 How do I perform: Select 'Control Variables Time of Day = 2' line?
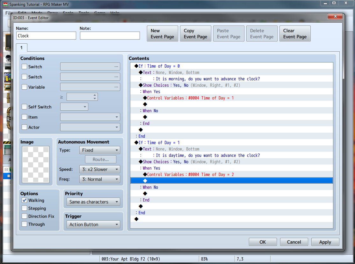tap(232, 174)
